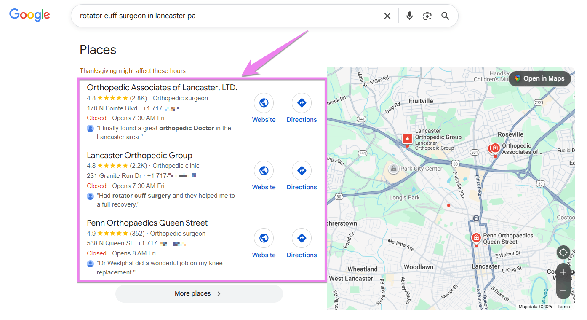The image size is (587, 320).
Task: Click the Lancaster Orthopedic Group map marker
Action: point(407,139)
